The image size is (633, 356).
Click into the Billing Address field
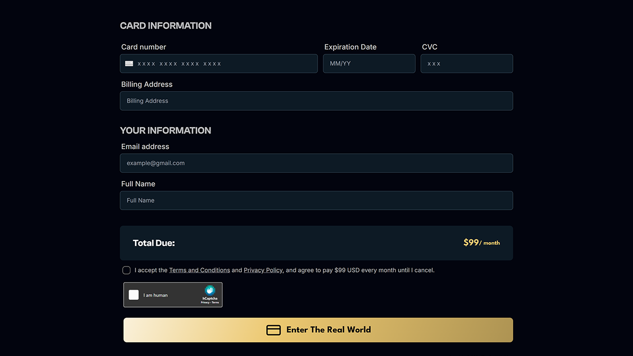(x=316, y=101)
